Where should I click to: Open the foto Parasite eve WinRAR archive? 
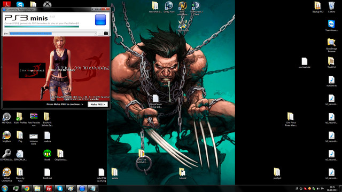click(x=34, y=119)
